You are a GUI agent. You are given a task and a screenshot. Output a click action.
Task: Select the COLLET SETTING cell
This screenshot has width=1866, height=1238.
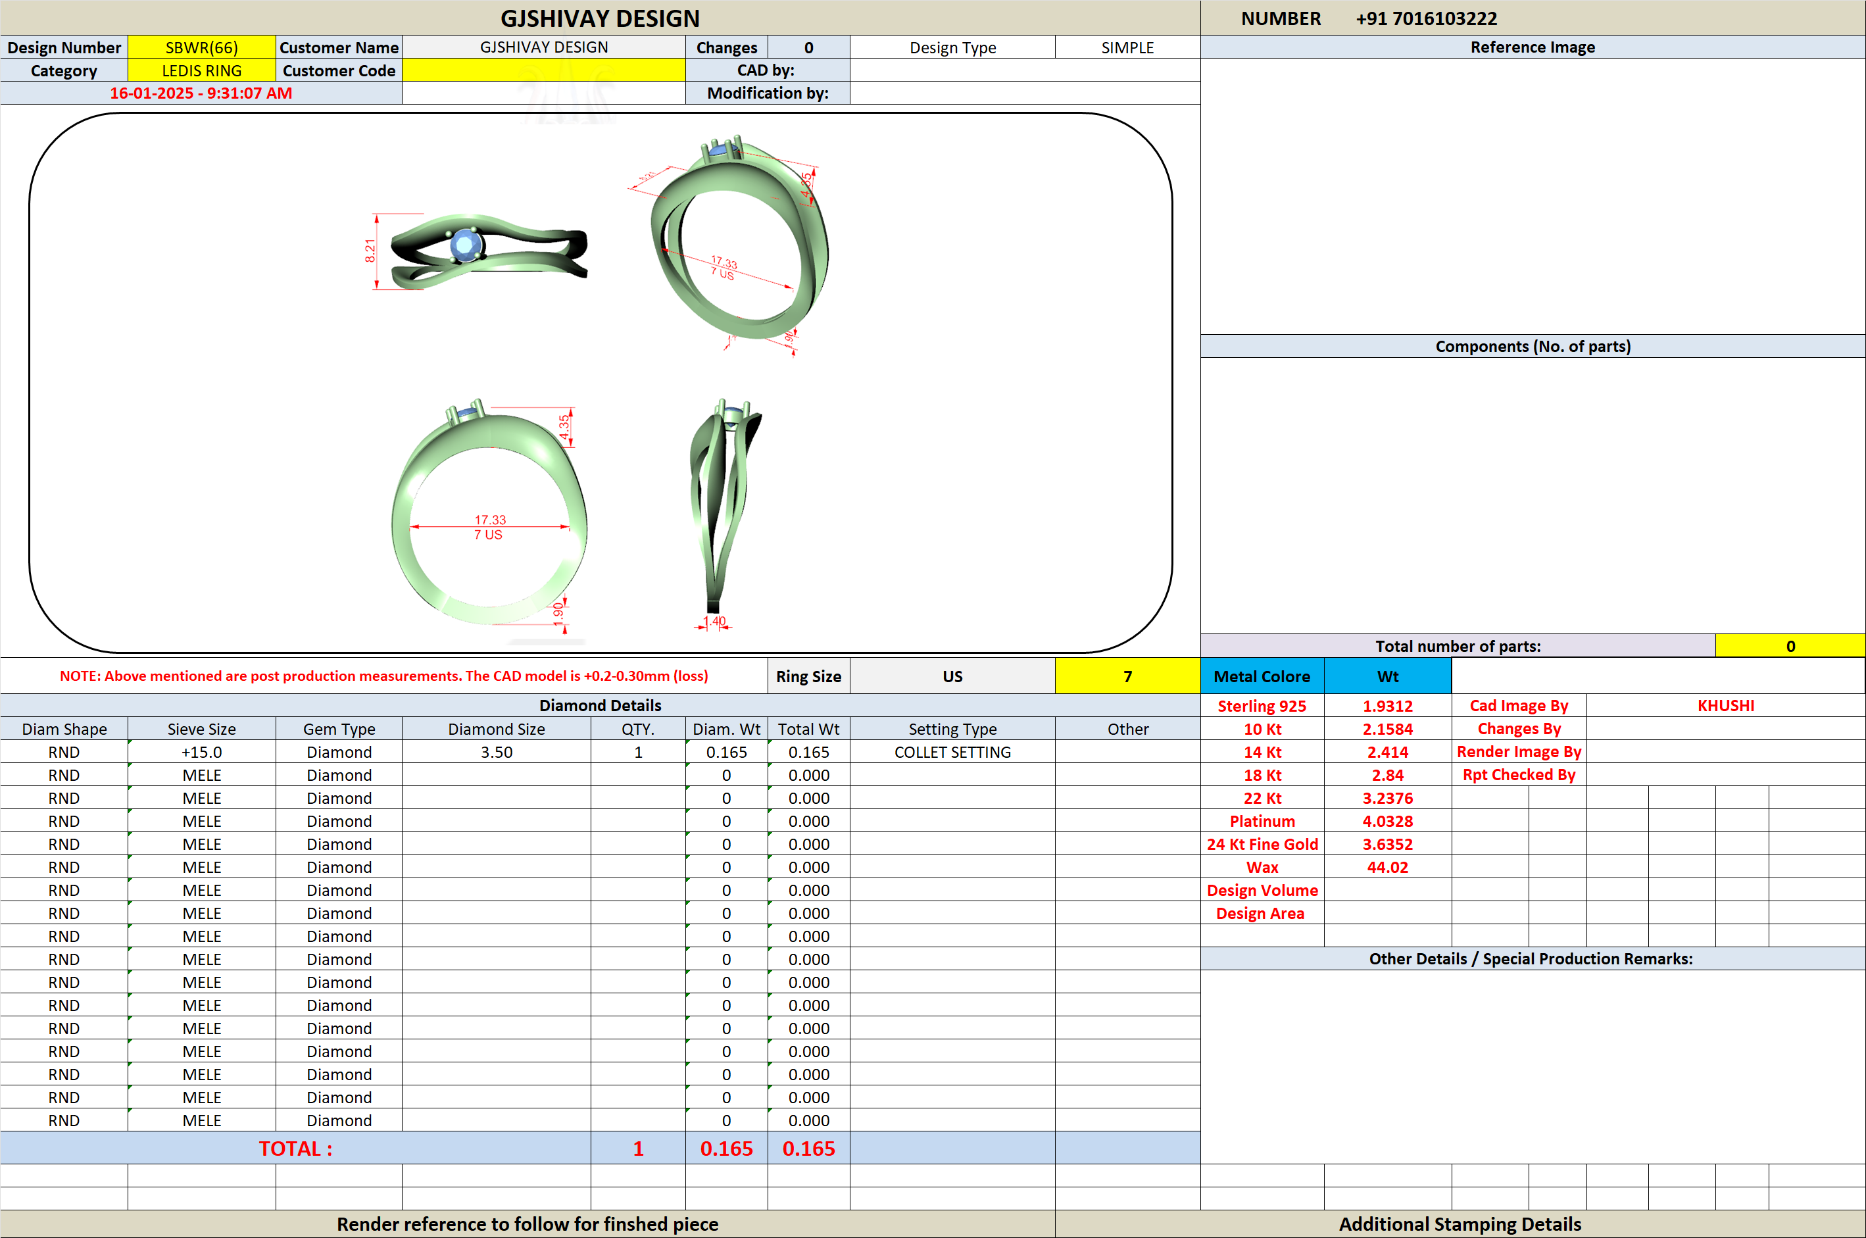click(952, 752)
